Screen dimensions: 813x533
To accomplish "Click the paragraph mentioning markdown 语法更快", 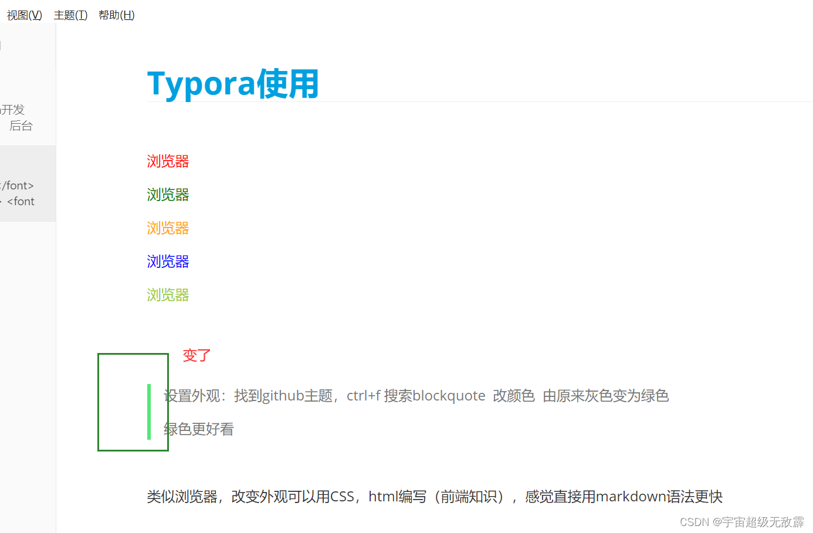I will [x=434, y=496].
